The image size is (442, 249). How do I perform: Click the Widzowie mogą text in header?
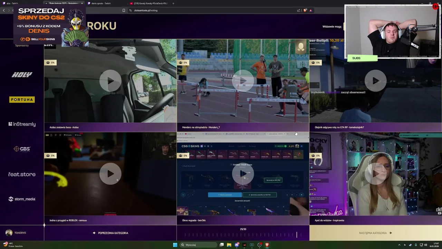pyautogui.click(x=331, y=27)
